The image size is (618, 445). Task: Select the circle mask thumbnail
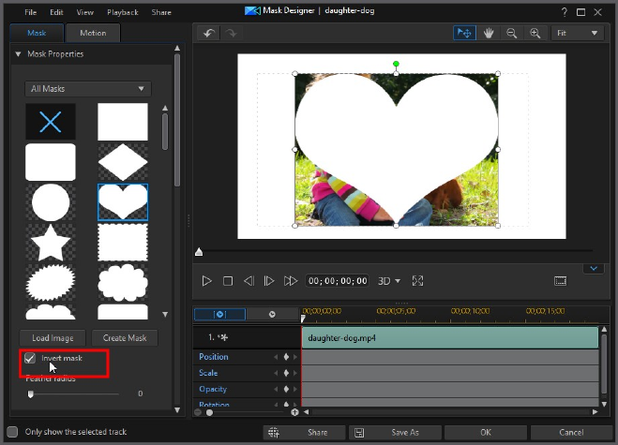pos(51,202)
